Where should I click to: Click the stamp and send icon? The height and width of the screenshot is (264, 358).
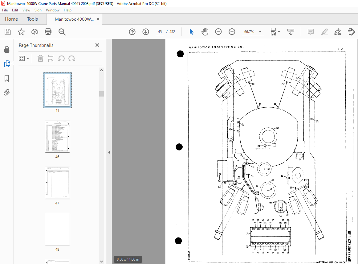click(x=351, y=32)
